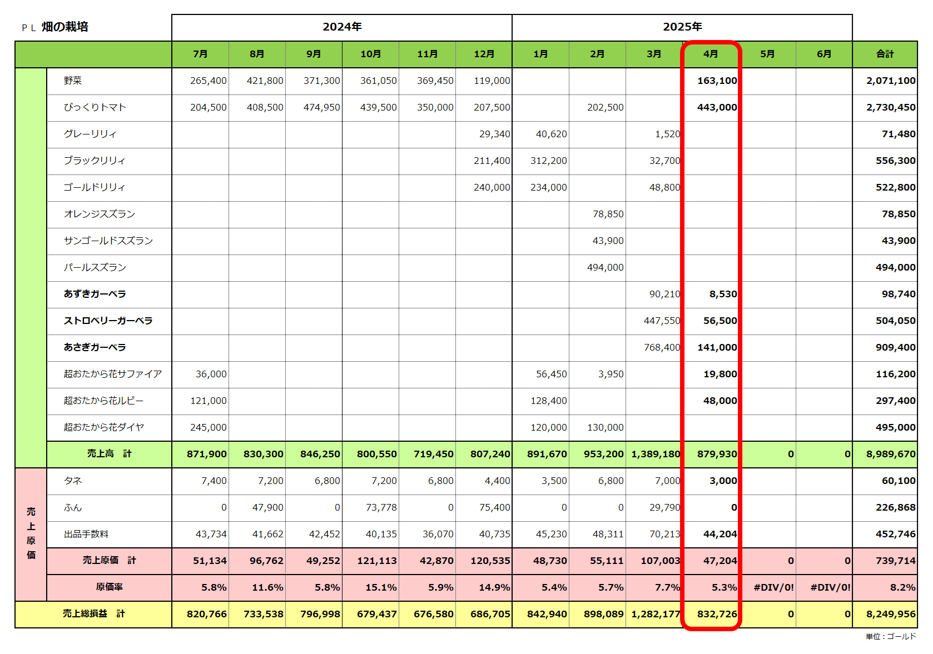Select the 原価率 row label
933x654 pixels.
(x=109, y=587)
